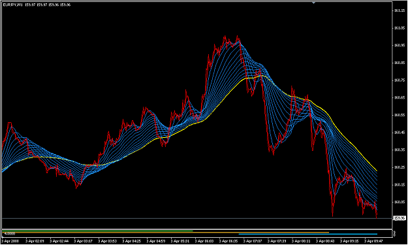408x245 pixels.
Task: Click the 160.85 price scale label
Action: coord(400,63)
